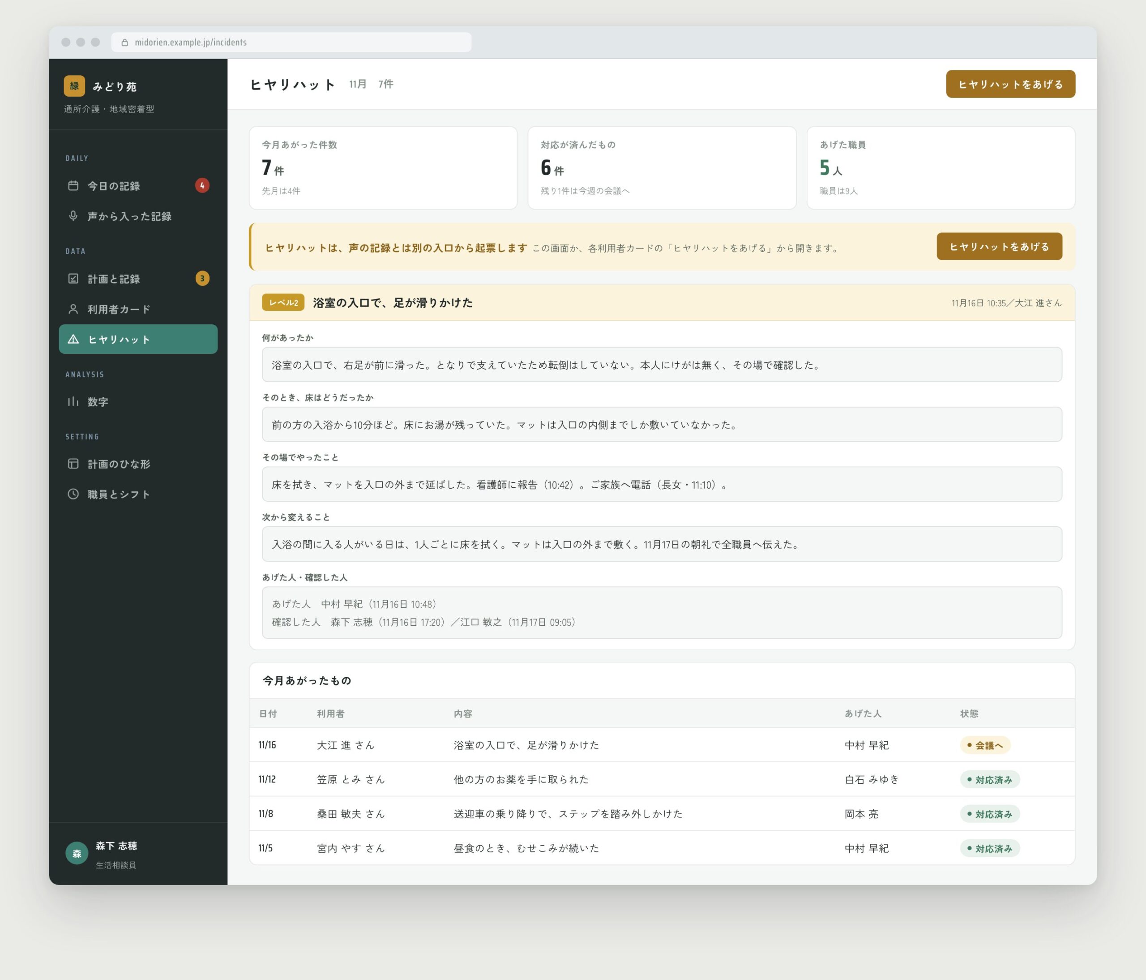Click the 次から変えること field

(662, 544)
